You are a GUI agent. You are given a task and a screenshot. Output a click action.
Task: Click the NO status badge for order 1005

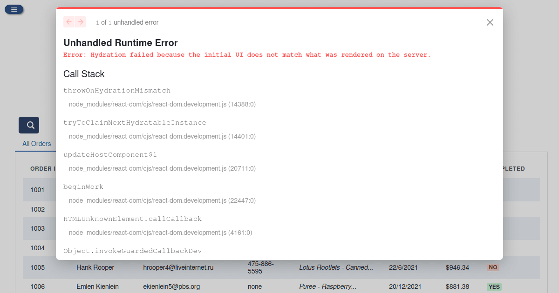[x=493, y=267]
